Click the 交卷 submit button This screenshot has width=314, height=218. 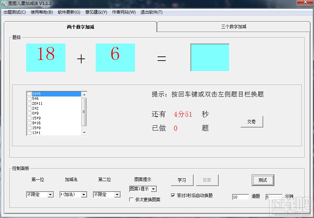pos(252,122)
